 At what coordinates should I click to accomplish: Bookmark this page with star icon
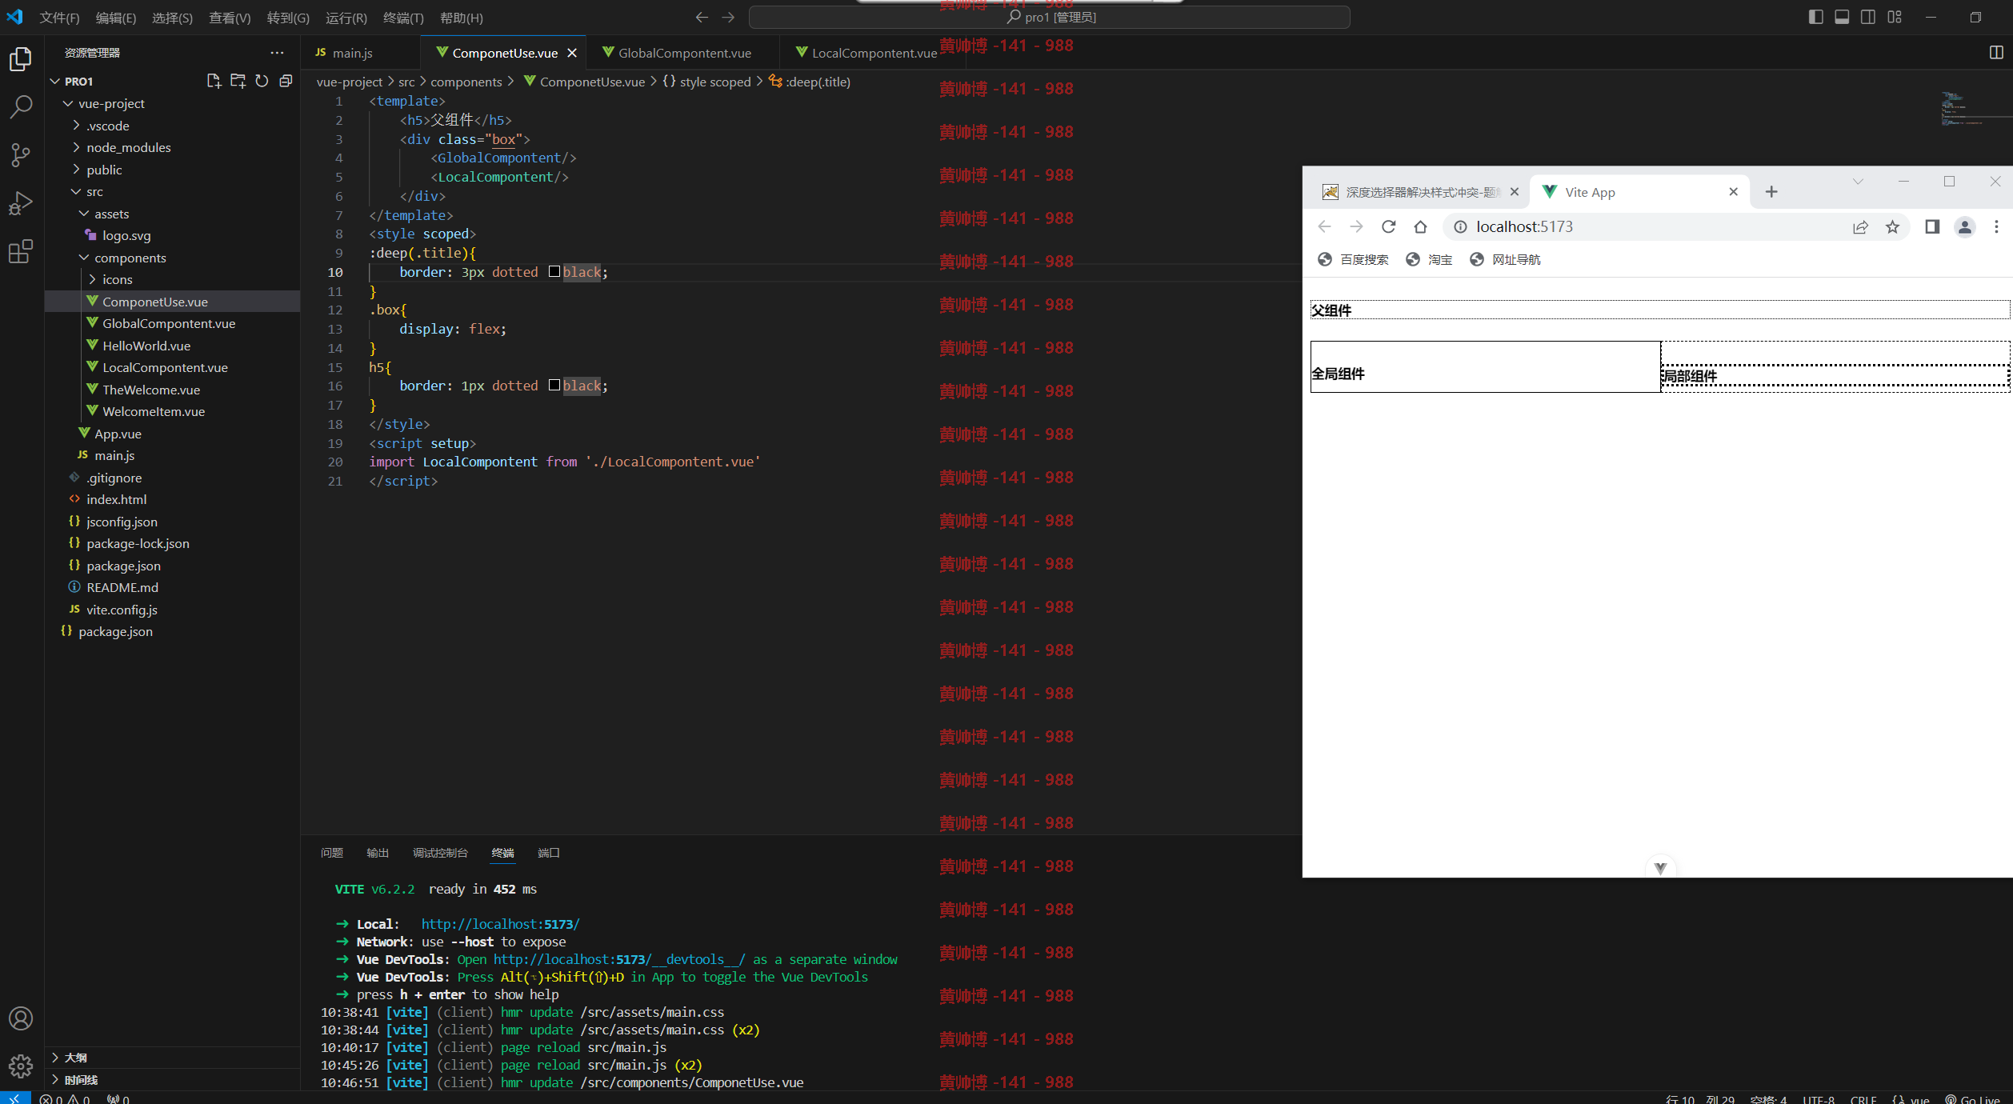[1892, 226]
